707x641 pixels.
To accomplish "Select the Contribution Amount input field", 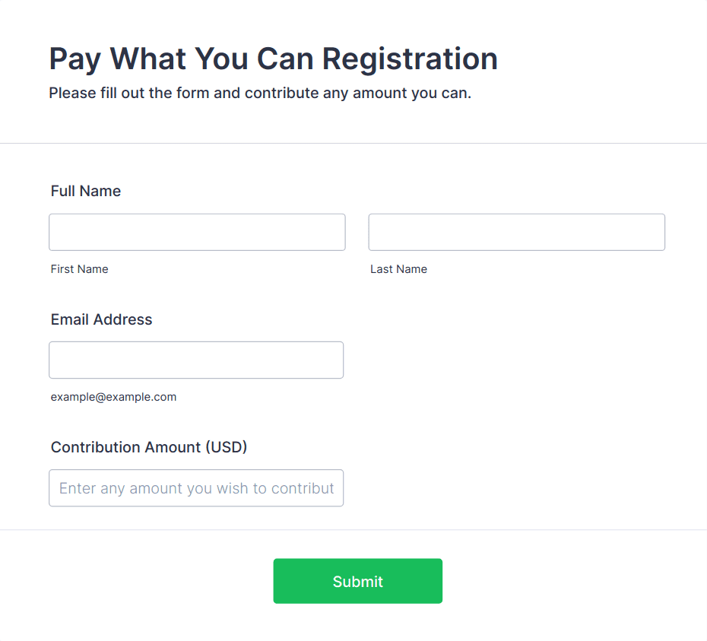I will click(x=196, y=487).
